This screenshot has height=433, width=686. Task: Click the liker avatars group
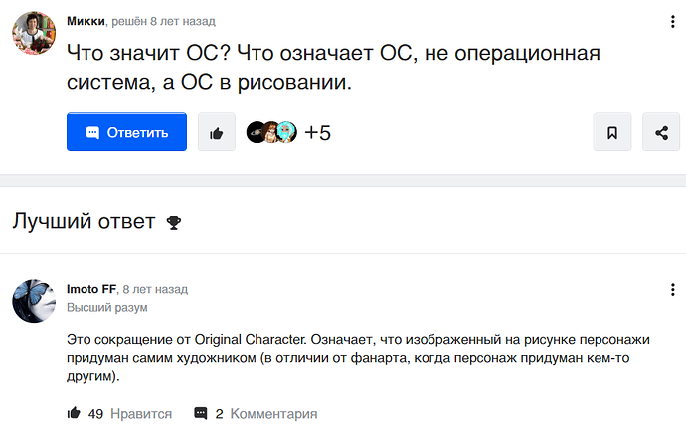tap(271, 132)
